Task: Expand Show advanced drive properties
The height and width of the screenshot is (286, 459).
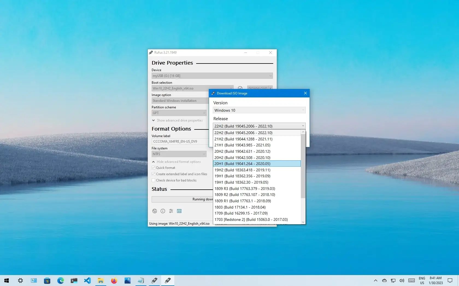Action: click(x=177, y=120)
